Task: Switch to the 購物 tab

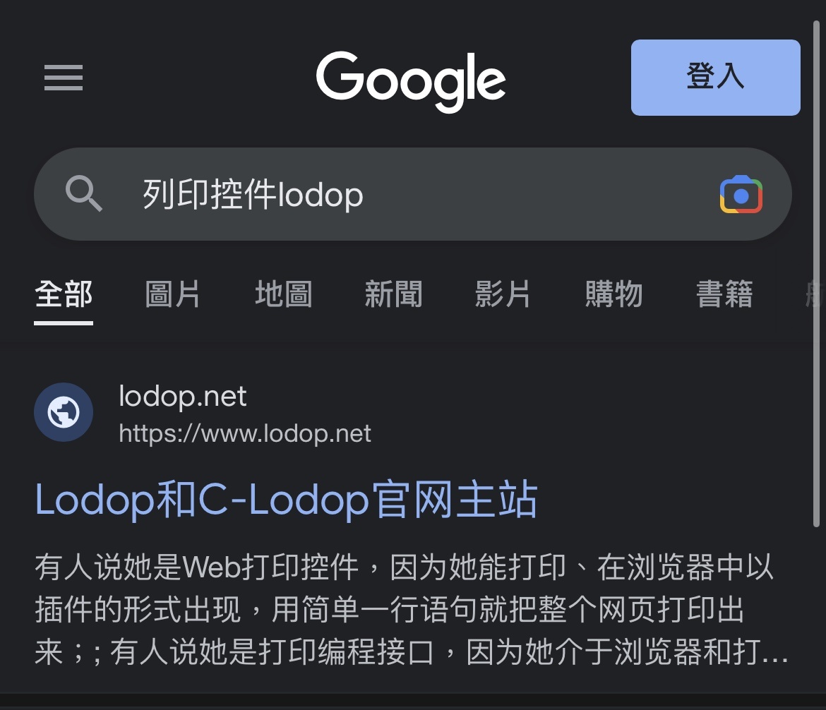Action: tap(613, 294)
